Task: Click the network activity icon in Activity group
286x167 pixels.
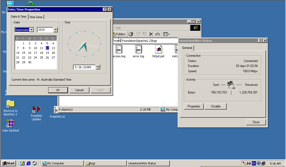Action: click(x=231, y=85)
